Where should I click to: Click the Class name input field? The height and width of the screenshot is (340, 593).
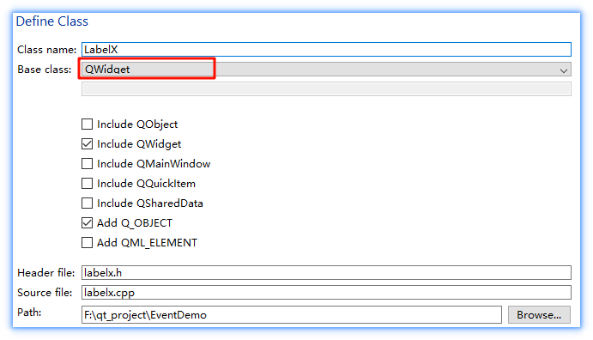tap(326, 50)
